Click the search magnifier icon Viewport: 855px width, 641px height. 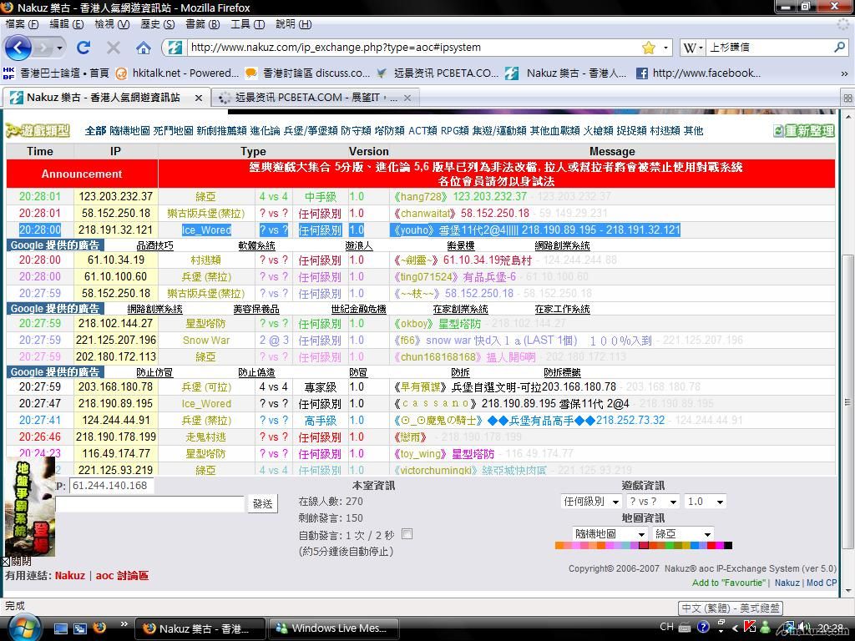839,48
